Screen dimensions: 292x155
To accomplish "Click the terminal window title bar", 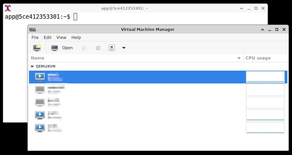I will click(135, 8).
